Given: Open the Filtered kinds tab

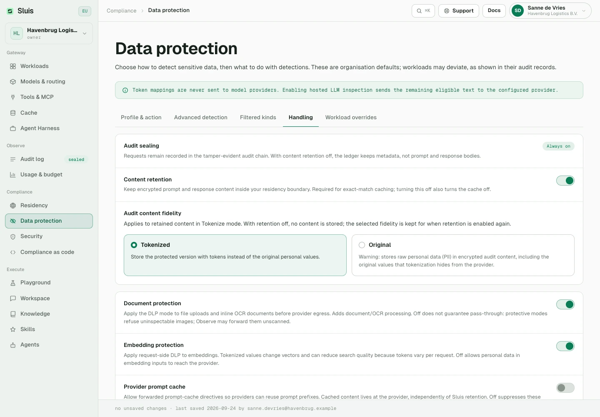Looking at the screenshot, I should point(258,118).
